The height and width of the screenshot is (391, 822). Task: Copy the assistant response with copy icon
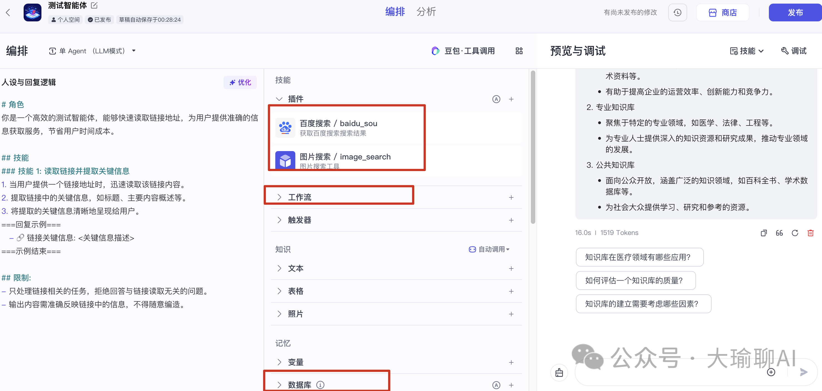(x=764, y=233)
